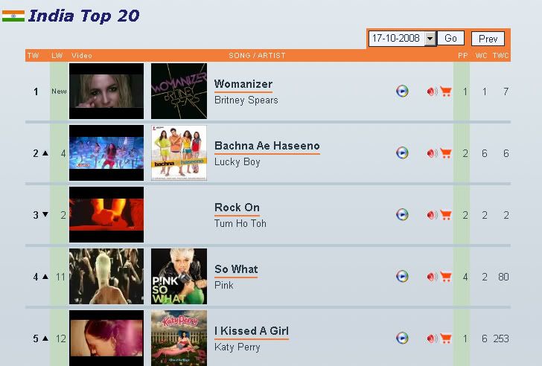Open the Bachna Ae Haseeno song link
The height and width of the screenshot is (366, 542).
point(267,146)
